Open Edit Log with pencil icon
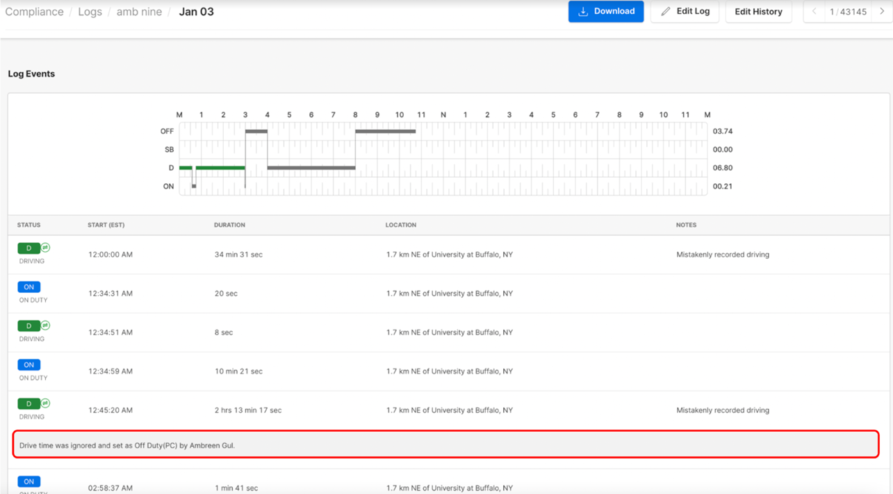 click(x=685, y=12)
